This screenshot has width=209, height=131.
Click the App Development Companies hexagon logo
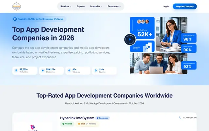pos(16,6)
